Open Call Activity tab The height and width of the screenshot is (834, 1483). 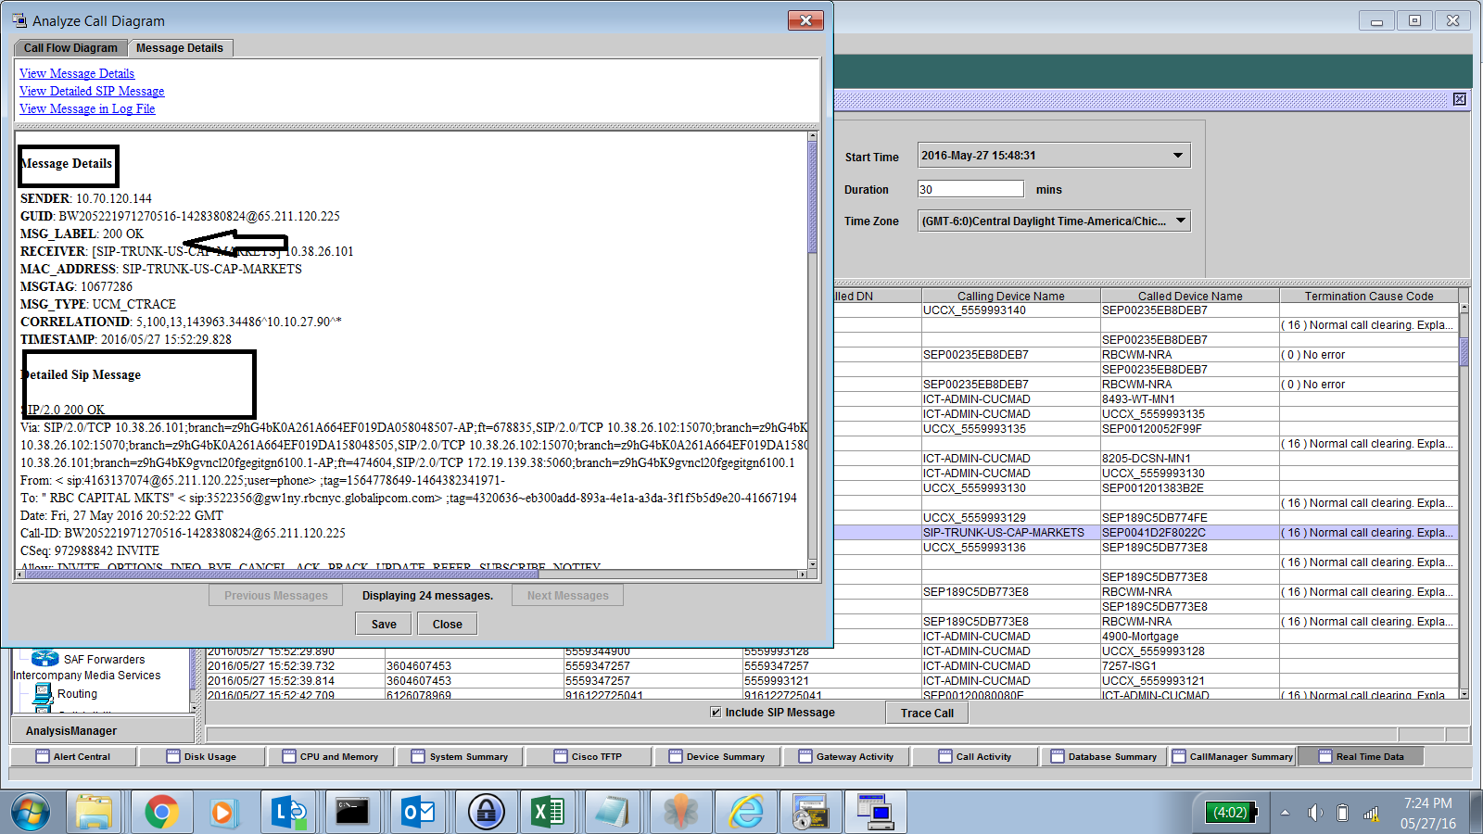pos(975,756)
